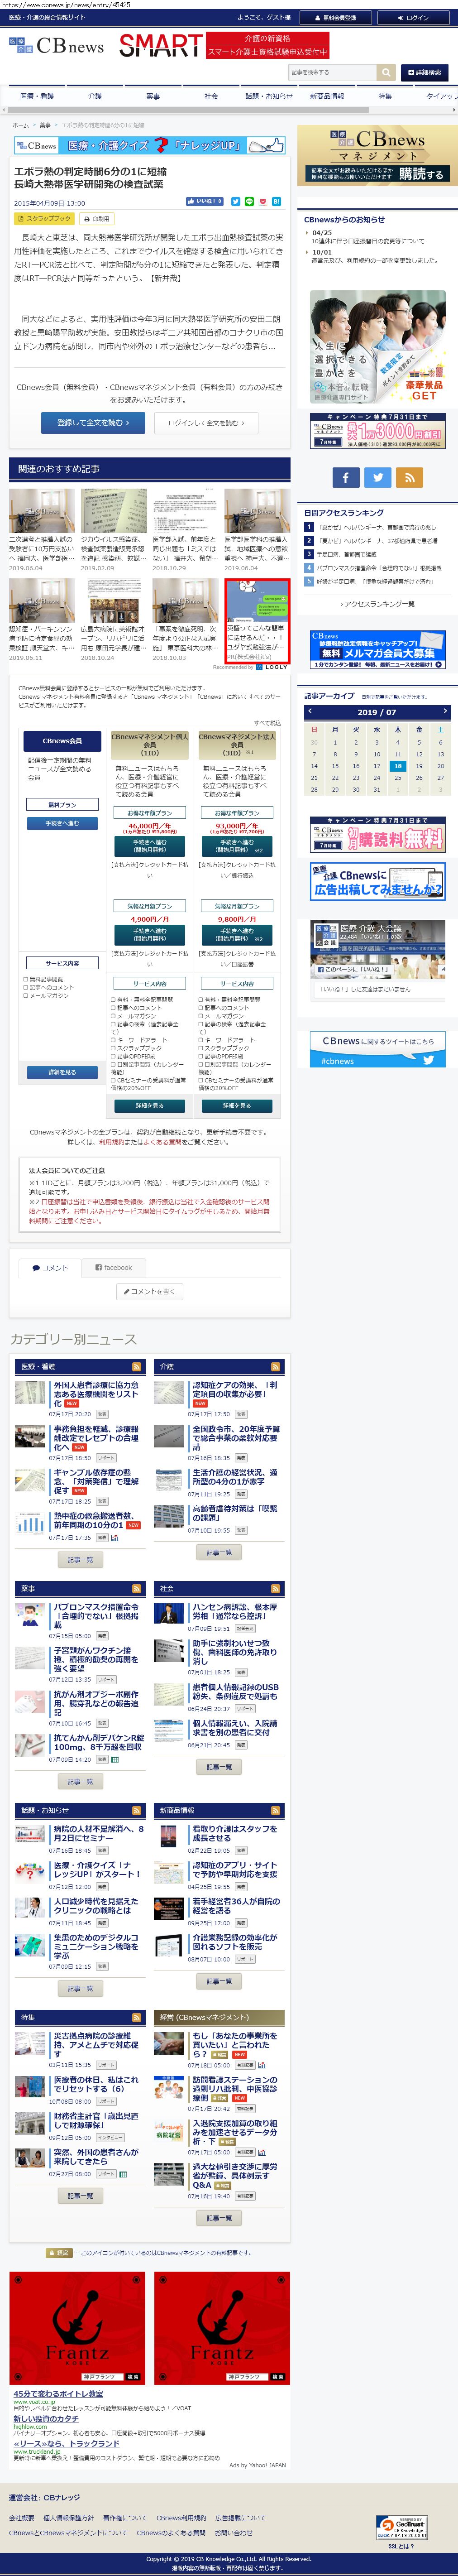The width and height of the screenshot is (458, 2576).
Task: Open the メルマガ会員大募集 banner
Action: point(377,649)
